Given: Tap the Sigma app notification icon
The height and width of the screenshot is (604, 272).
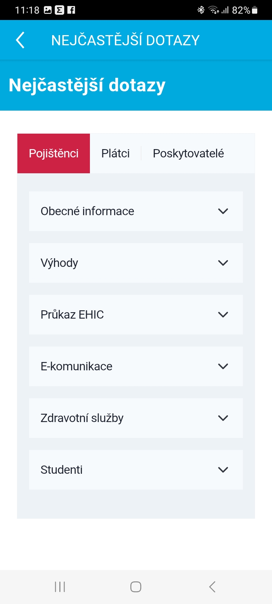Looking at the screenshot, I should tap(60, 9).
